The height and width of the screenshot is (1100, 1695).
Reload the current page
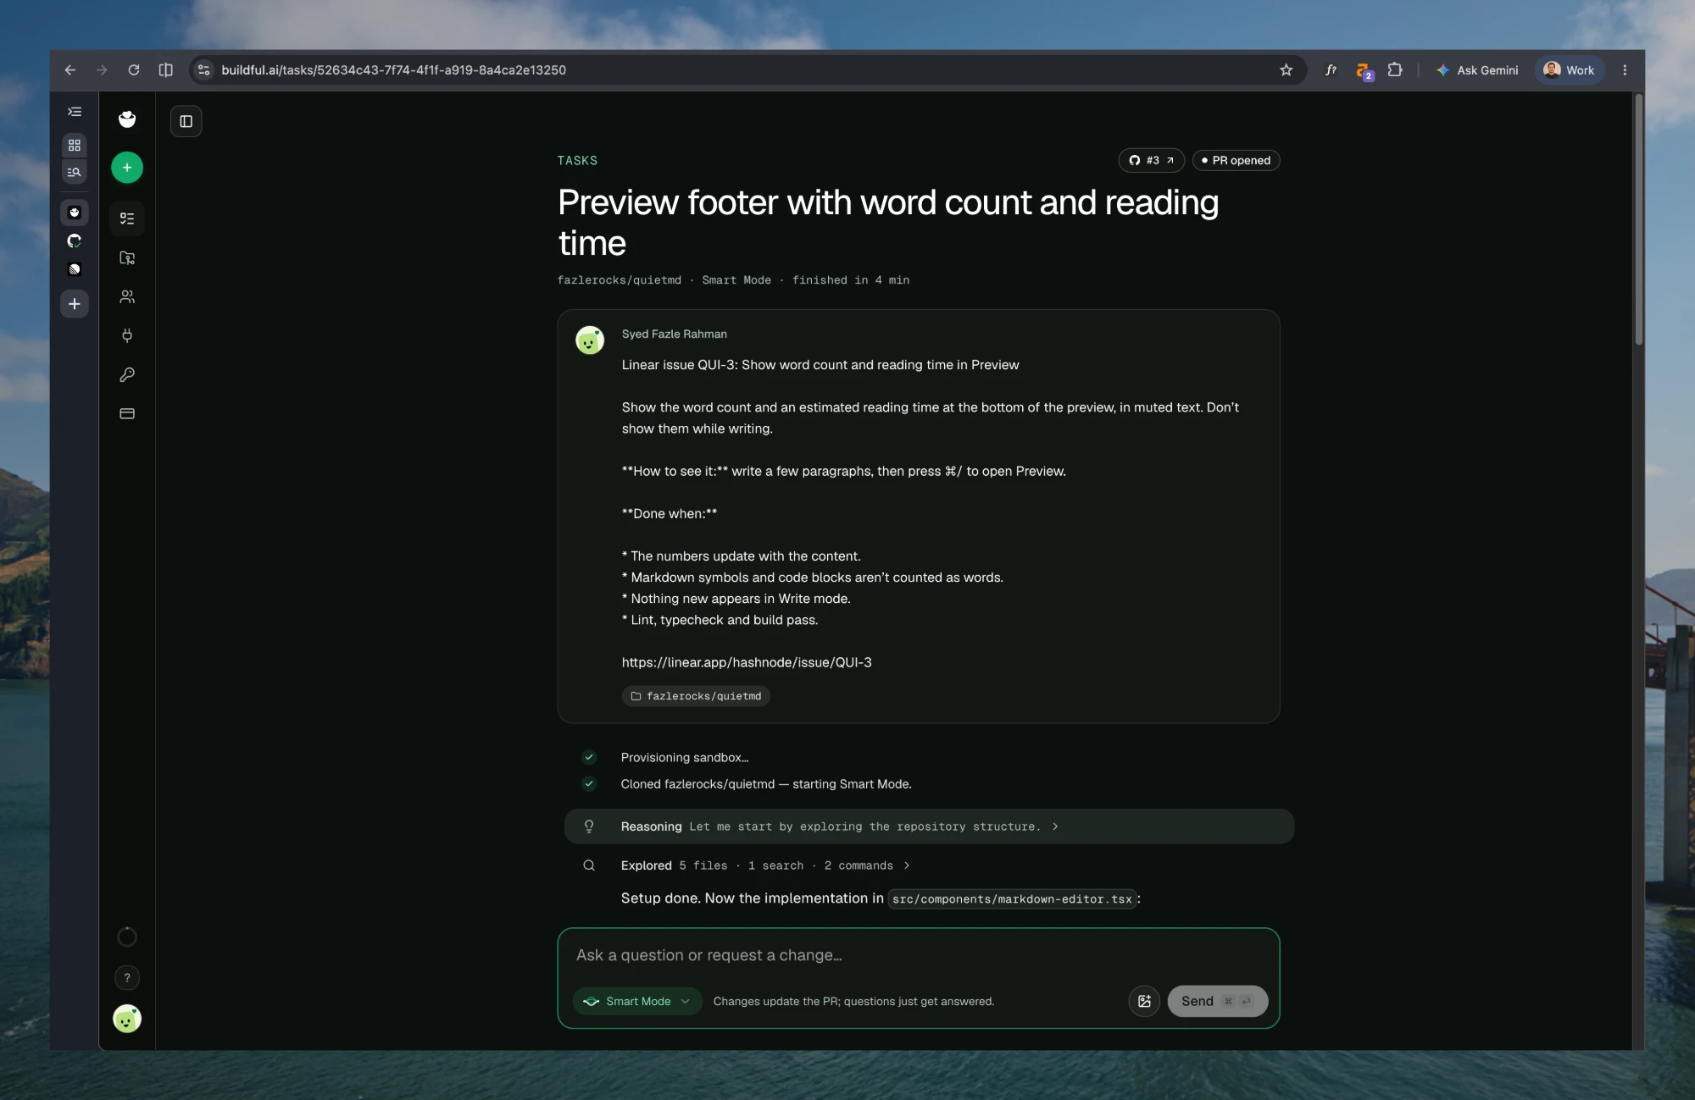[134, 70]
